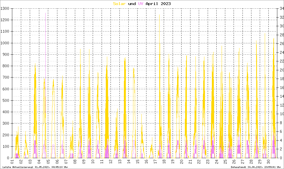The width and height of the screenshot is (284, 169).
Task: Click the 1300 label on left axis
Action: [5, 9]
